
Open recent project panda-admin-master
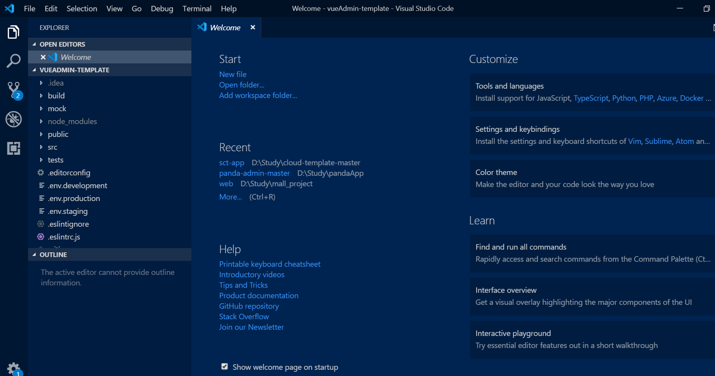(254, 173)
